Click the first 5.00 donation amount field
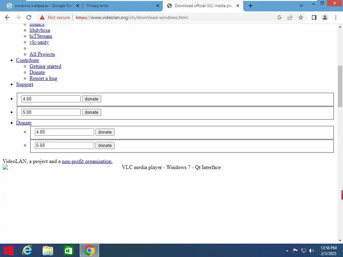The height and width of the screenshot is (257, 343). [x=51, y=112]
